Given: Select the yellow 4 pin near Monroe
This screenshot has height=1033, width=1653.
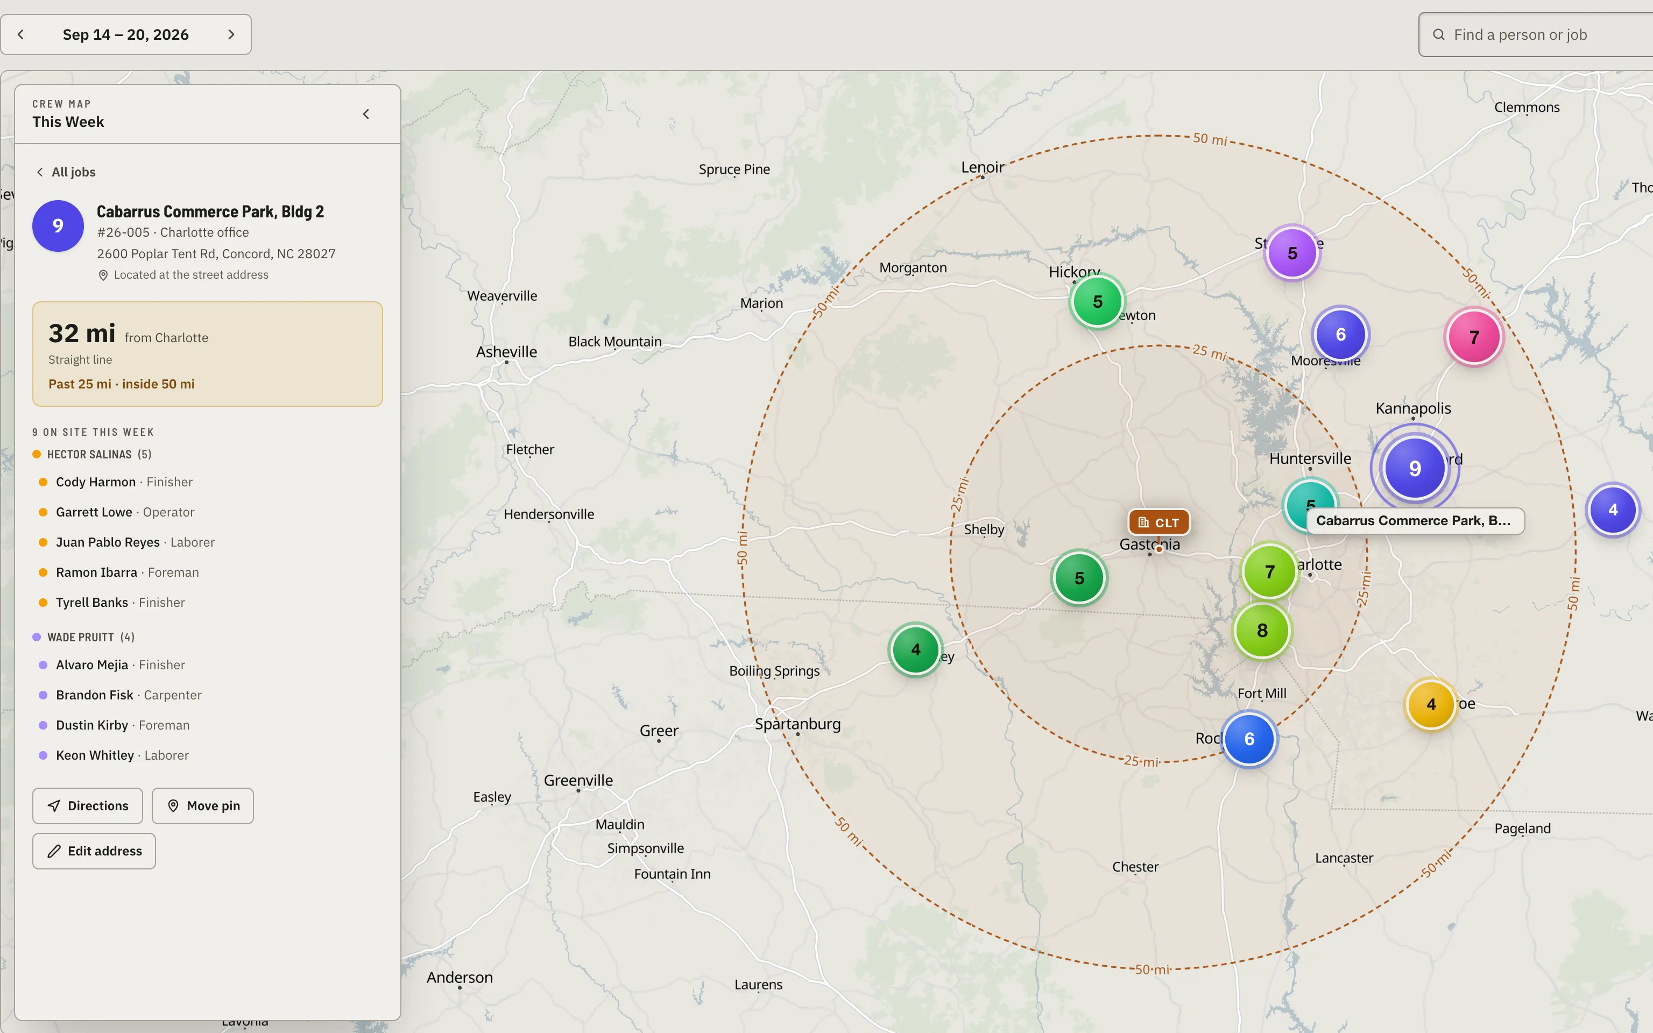Looking at the screenshot, I should (1431, 704).
